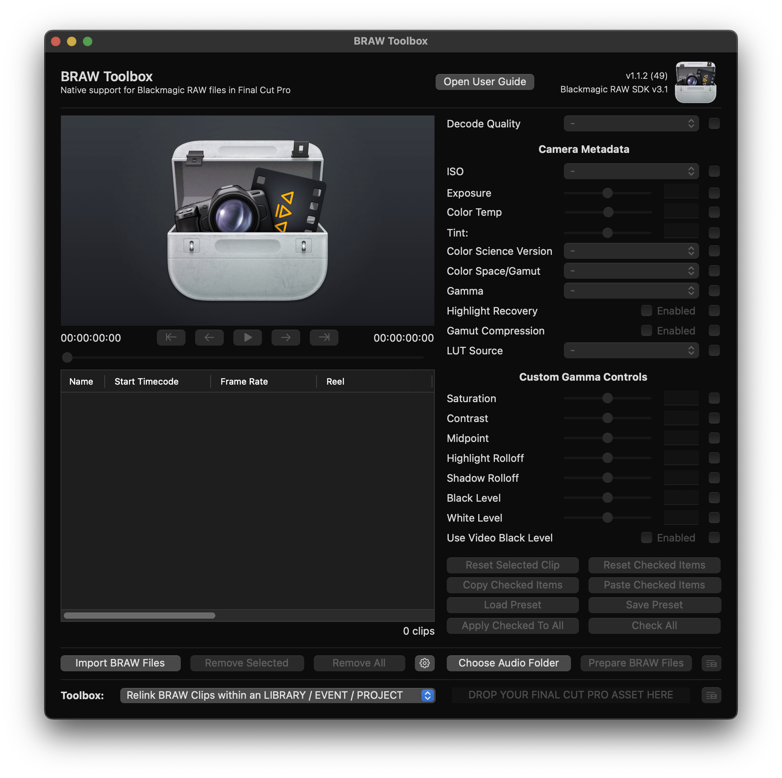Click Import BRAW Files button

120,663
